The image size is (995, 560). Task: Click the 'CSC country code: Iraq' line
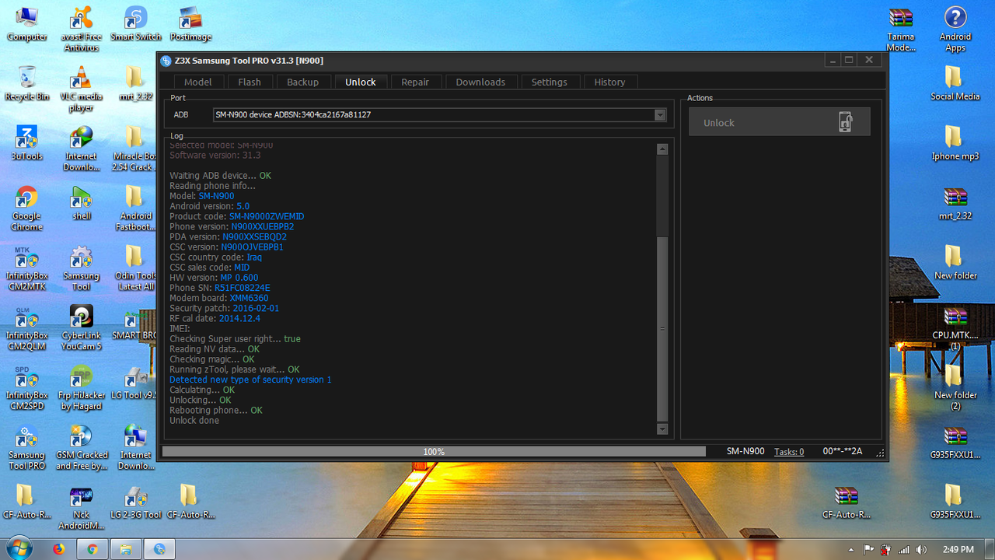216,257
